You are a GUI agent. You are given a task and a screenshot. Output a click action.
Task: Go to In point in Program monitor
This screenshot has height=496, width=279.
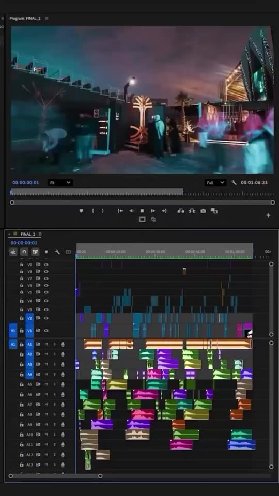point(120,211)
